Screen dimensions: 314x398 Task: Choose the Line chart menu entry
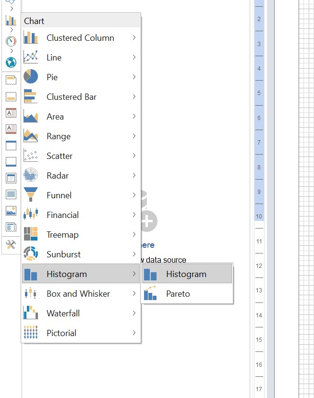81,57
